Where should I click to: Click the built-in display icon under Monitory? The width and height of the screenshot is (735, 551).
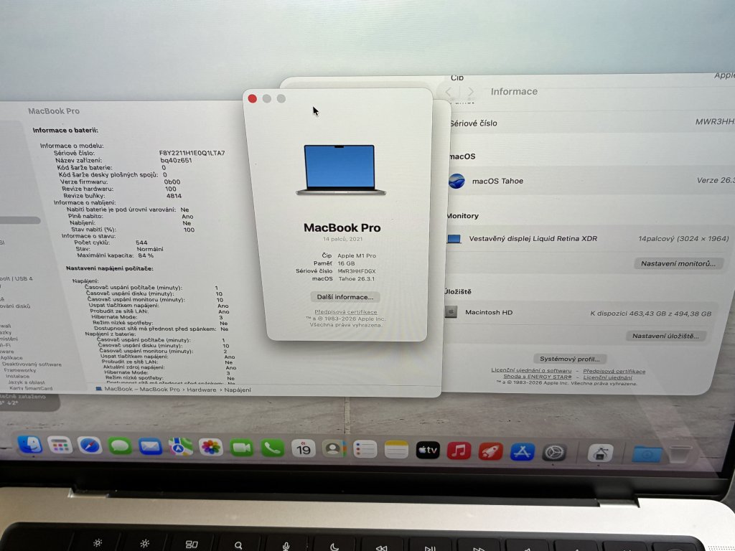click(x=454, y=239)
